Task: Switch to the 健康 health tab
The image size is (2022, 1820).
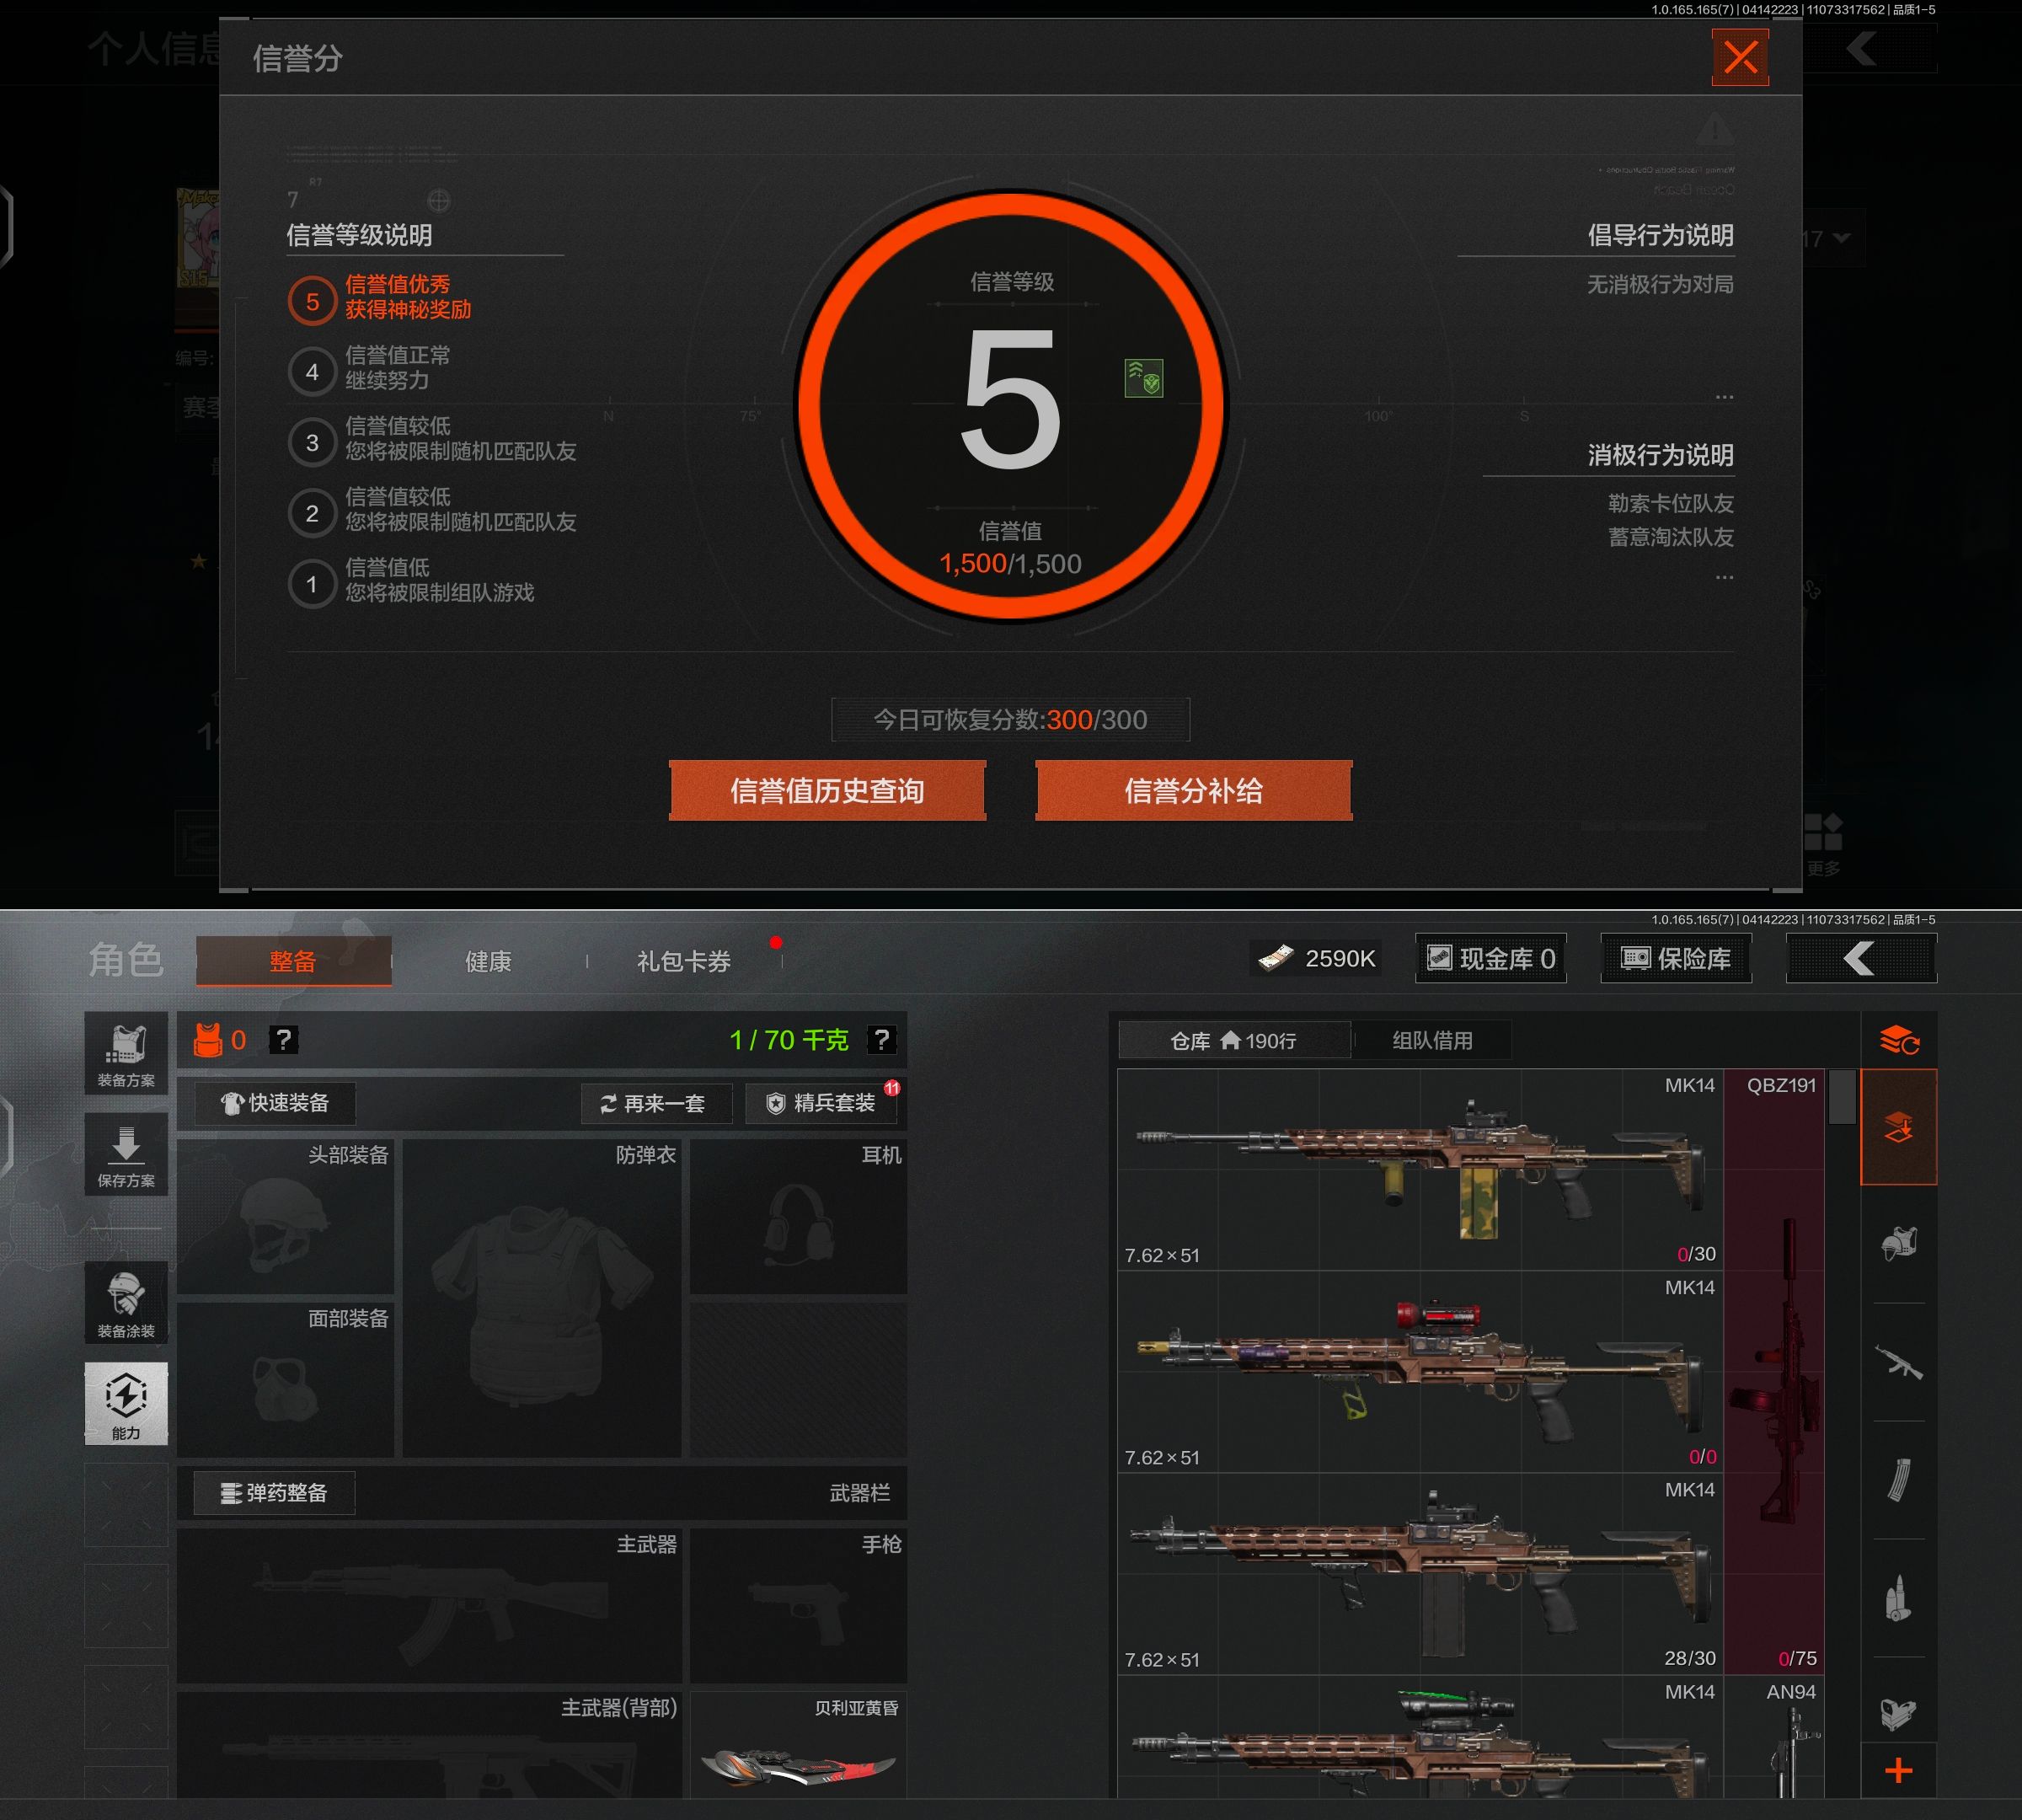Action: (x=488, y=961)
